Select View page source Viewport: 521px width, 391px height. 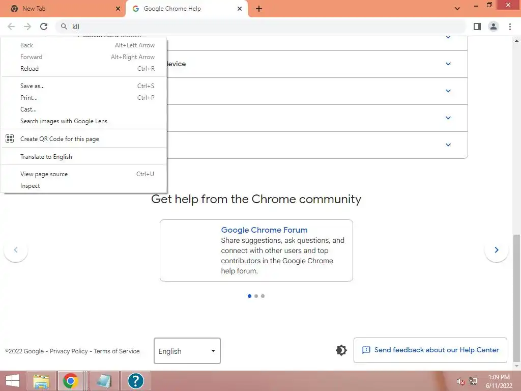click(84, 174)
